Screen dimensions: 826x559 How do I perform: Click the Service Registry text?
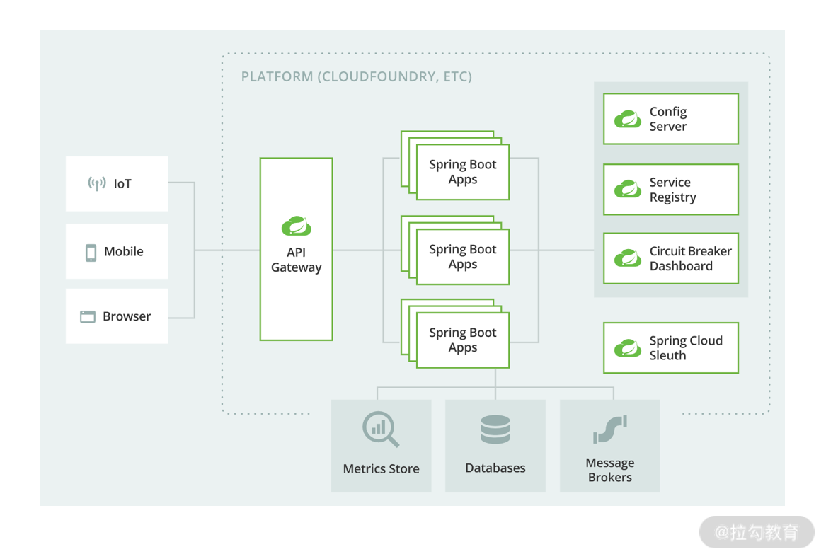click(672, 190)
